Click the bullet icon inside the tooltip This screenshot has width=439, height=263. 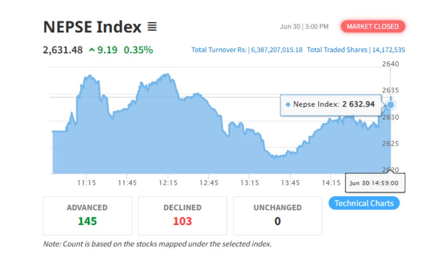point(289,104)
